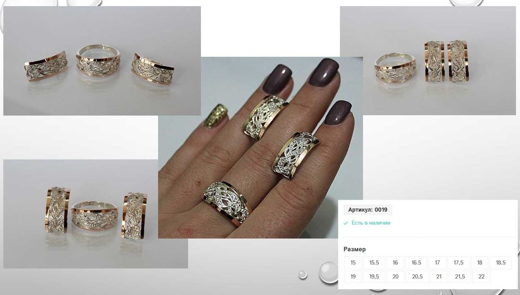This screenshot has width=520, height=295.
Task: Select ring size 15
Action: click(x=353, y=262)
